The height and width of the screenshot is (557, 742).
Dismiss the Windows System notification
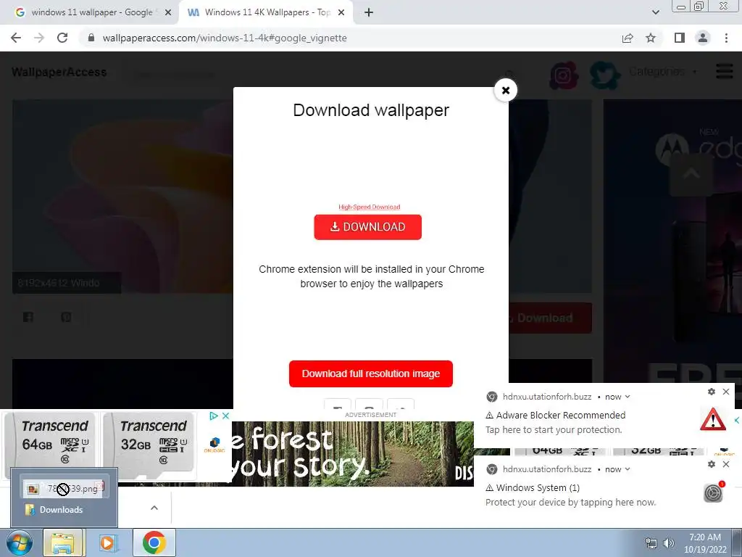tap(726, 464)
